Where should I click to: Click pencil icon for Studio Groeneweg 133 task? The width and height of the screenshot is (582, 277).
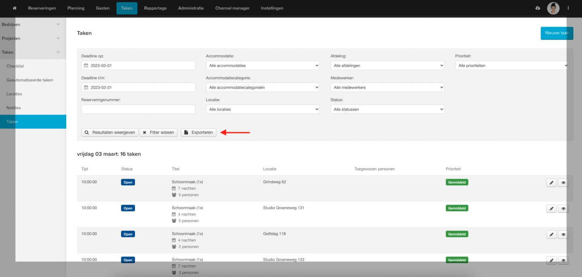click(551, 260)
